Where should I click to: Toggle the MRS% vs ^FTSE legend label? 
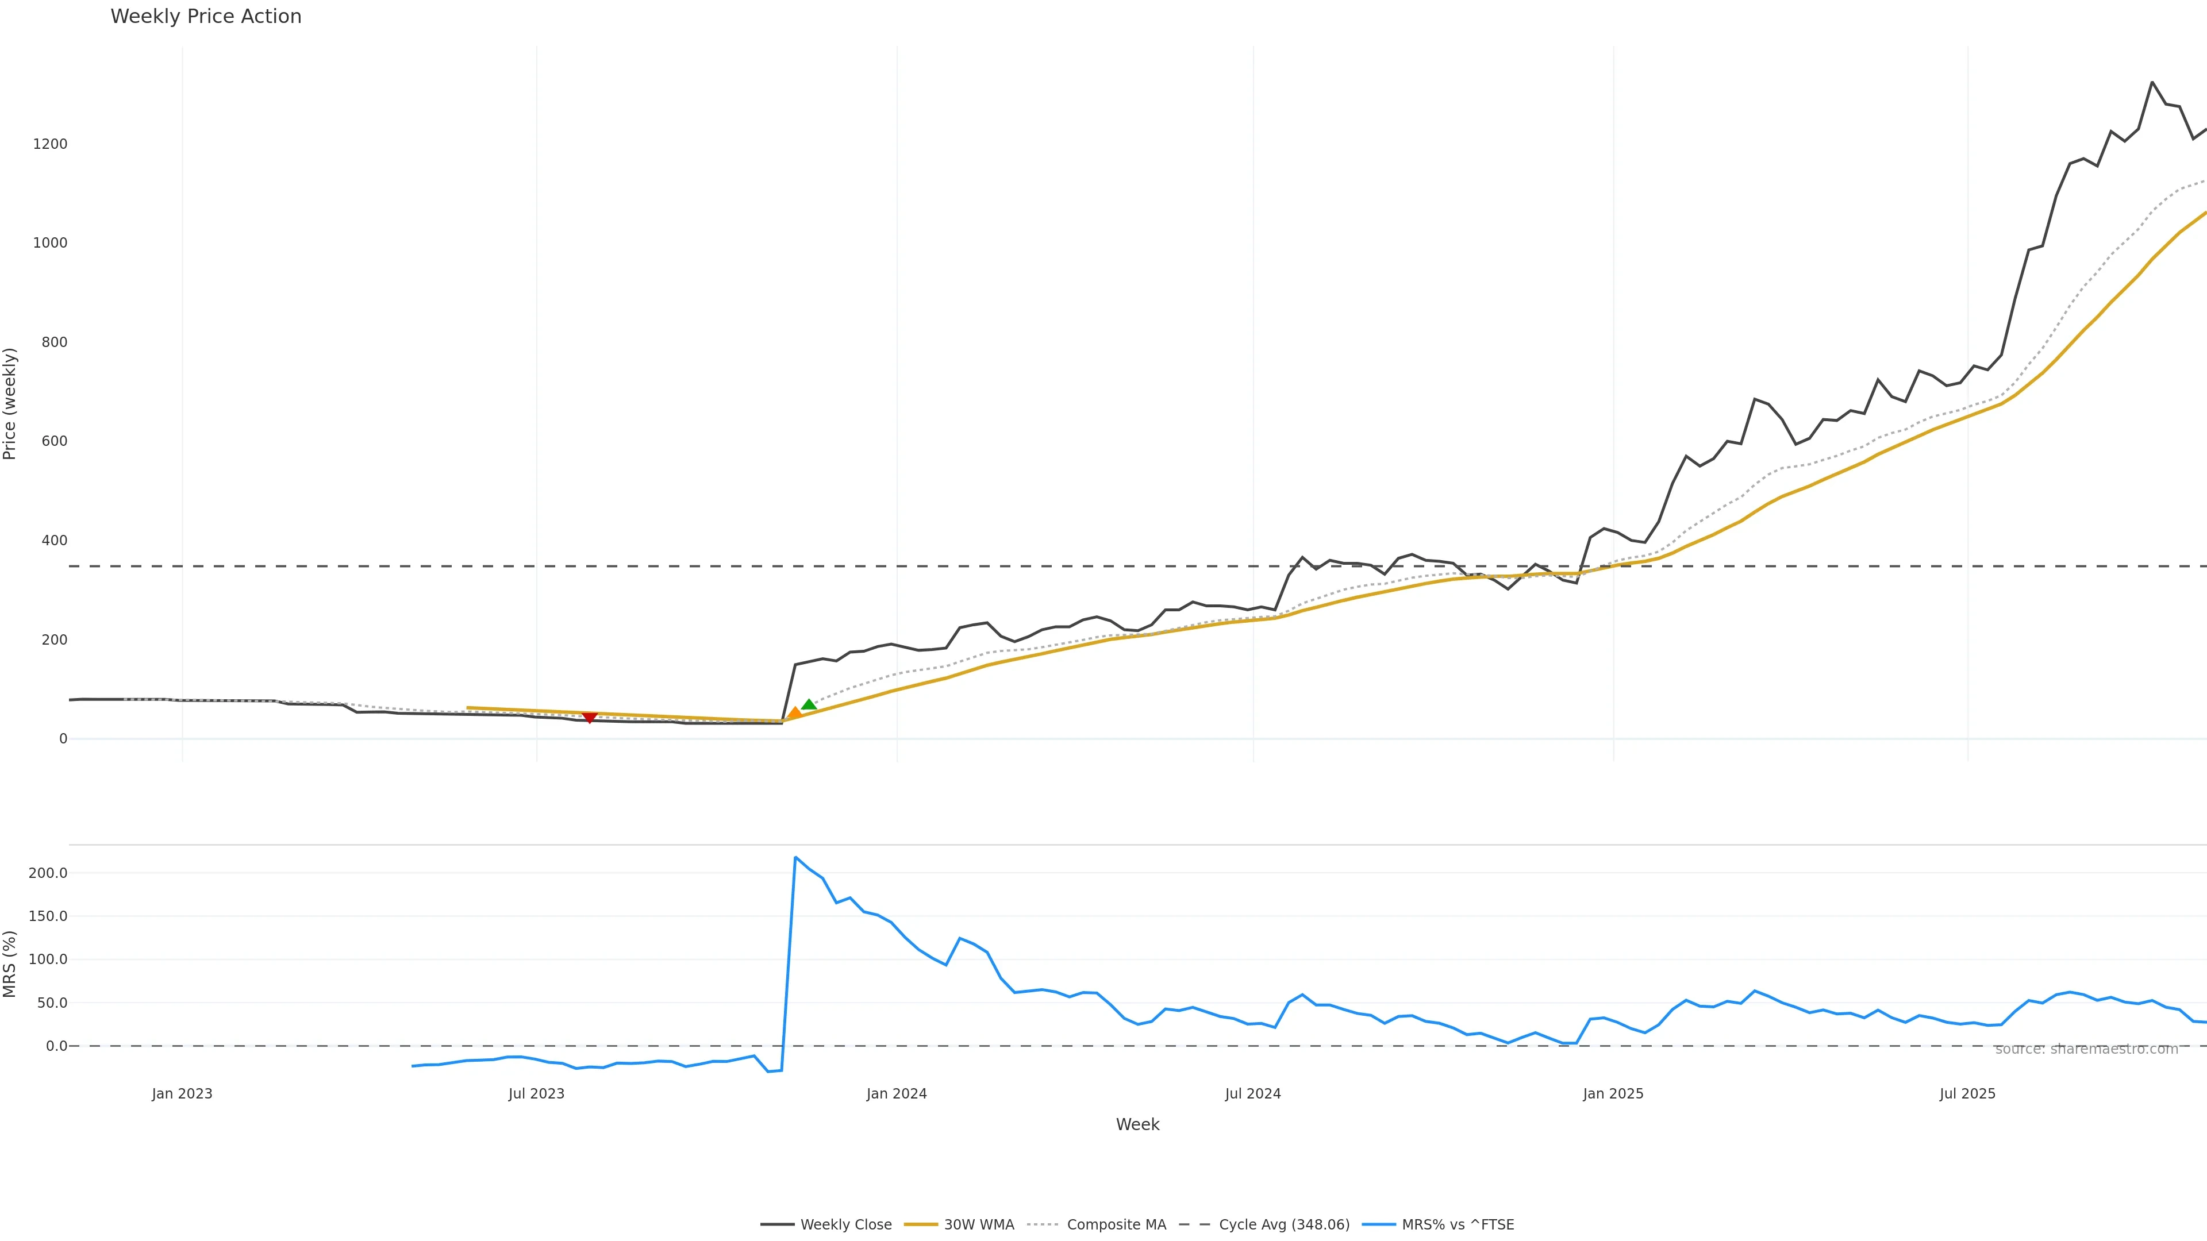[1458, 1225]
